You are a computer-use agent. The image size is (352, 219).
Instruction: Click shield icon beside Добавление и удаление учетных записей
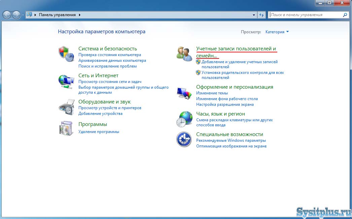tap(198, 62)
